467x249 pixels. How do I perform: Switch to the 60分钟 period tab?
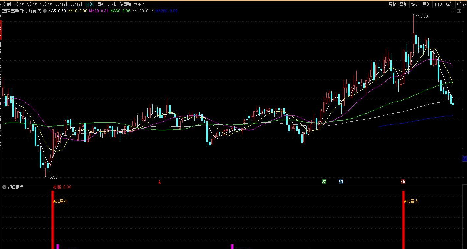point(76,4)
